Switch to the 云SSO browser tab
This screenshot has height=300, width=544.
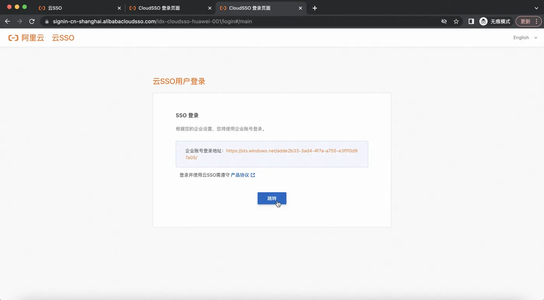click(x=80, y=8)
